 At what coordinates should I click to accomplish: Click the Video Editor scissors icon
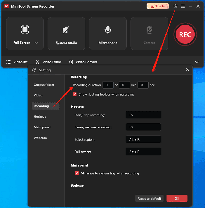[37, 62]
